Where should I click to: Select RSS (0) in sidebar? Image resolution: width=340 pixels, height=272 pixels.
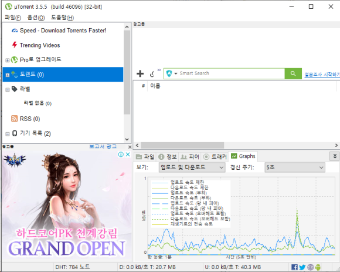[x=30, y=119]
